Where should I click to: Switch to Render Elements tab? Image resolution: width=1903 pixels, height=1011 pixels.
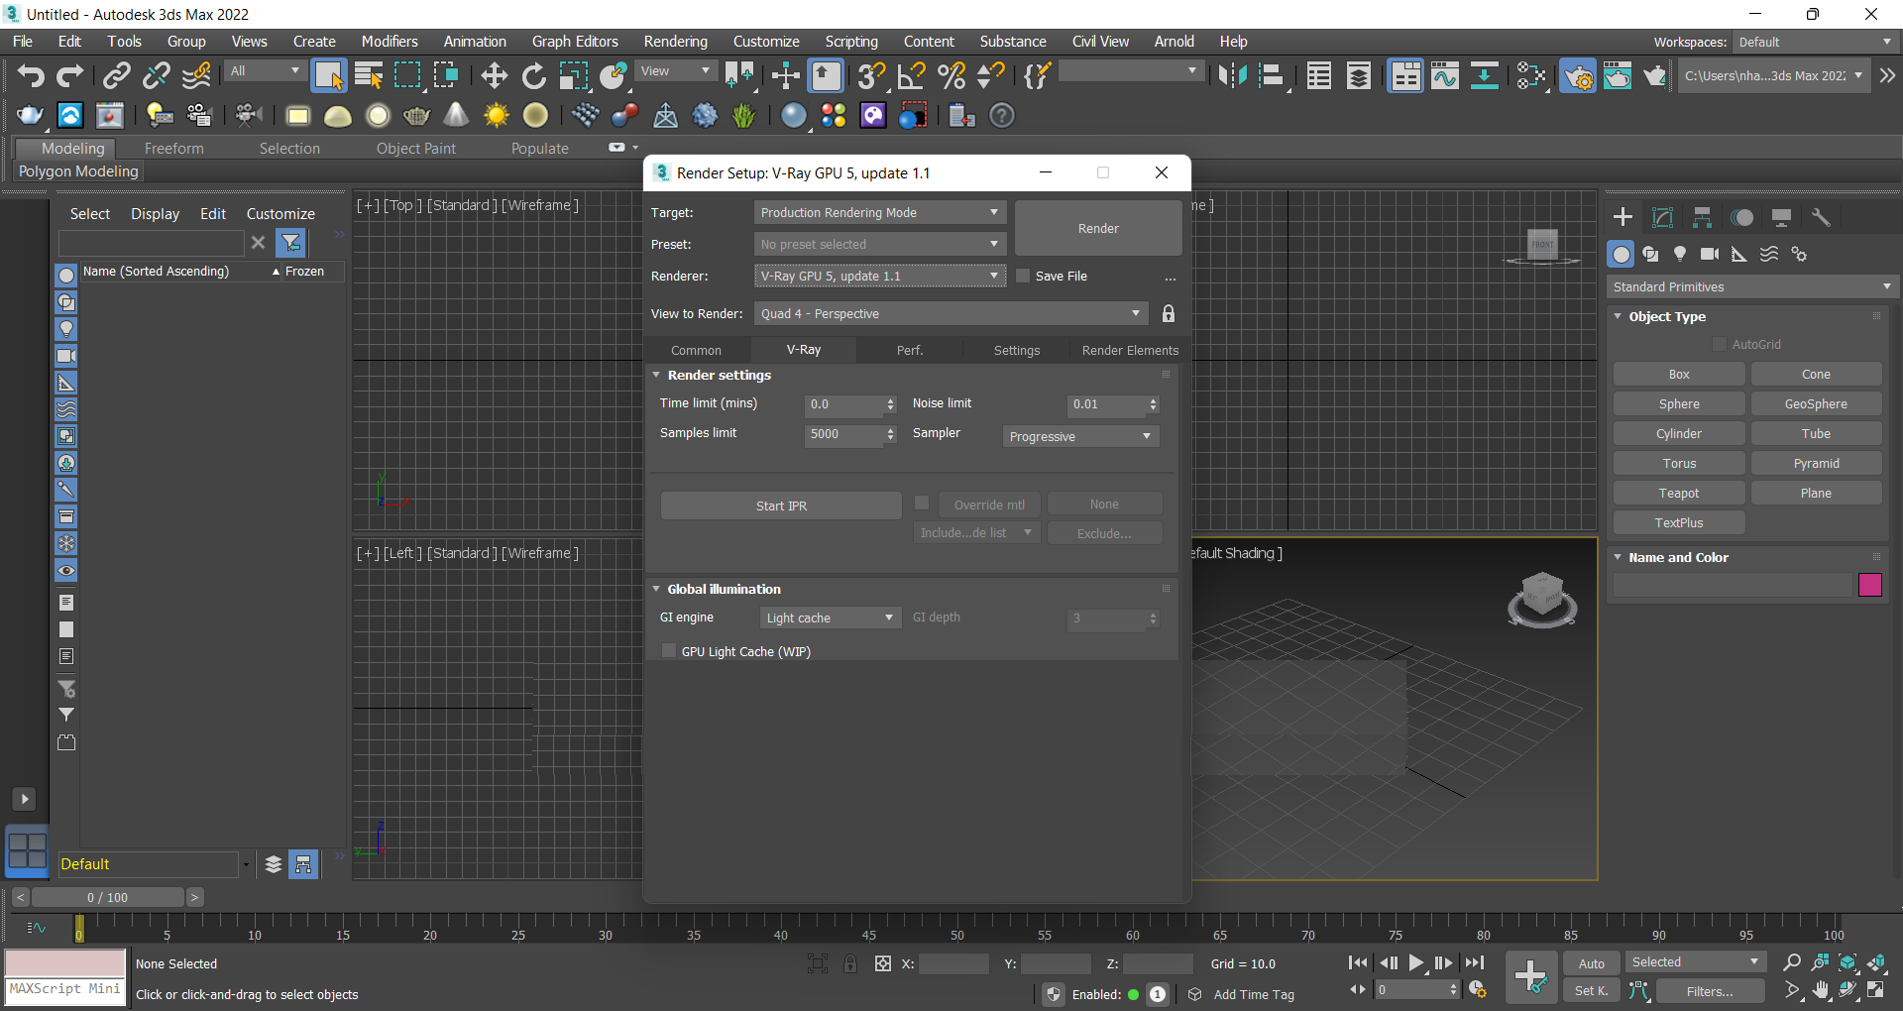[1130, 351]
